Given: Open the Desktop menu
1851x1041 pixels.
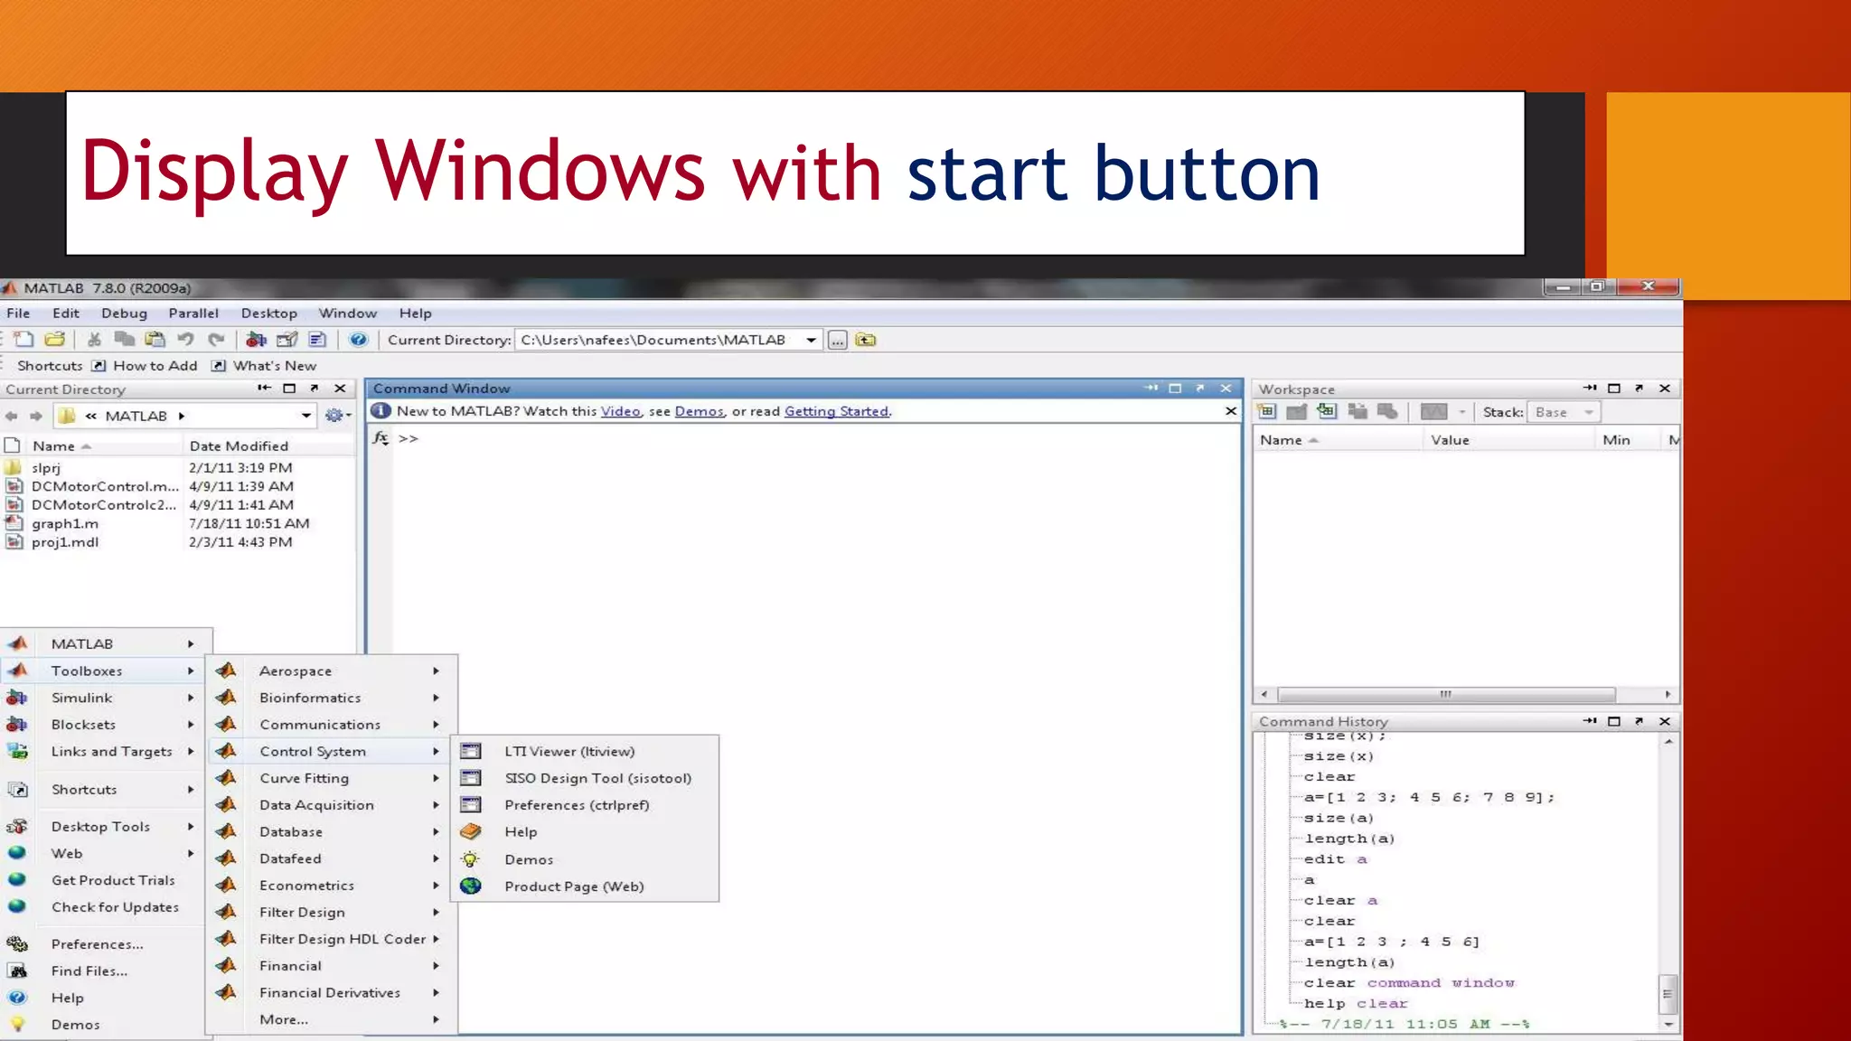Looking at the screenshot, I should pyautogui.click(x=268, y=314).
